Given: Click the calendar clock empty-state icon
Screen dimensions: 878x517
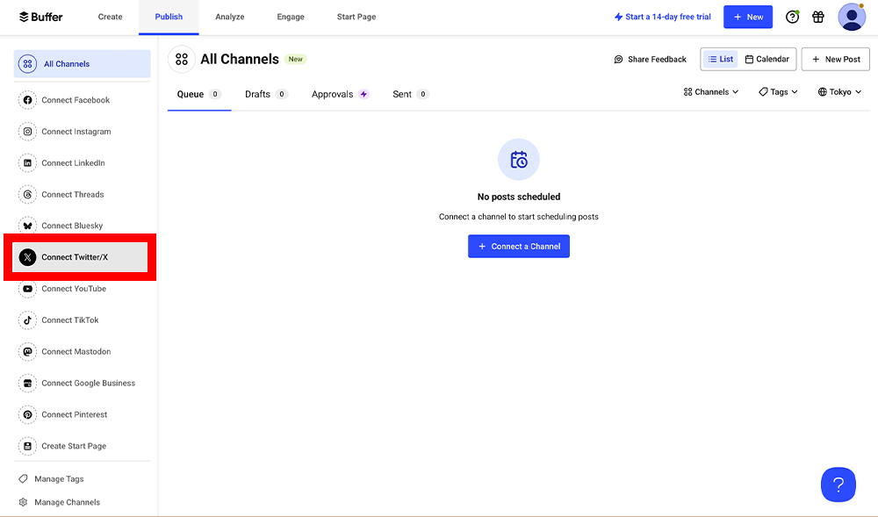Looking at the screenshot, I should [519, 160].
